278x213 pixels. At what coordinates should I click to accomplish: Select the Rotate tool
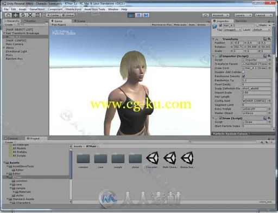pyautogui.click(x=23, y=15)
